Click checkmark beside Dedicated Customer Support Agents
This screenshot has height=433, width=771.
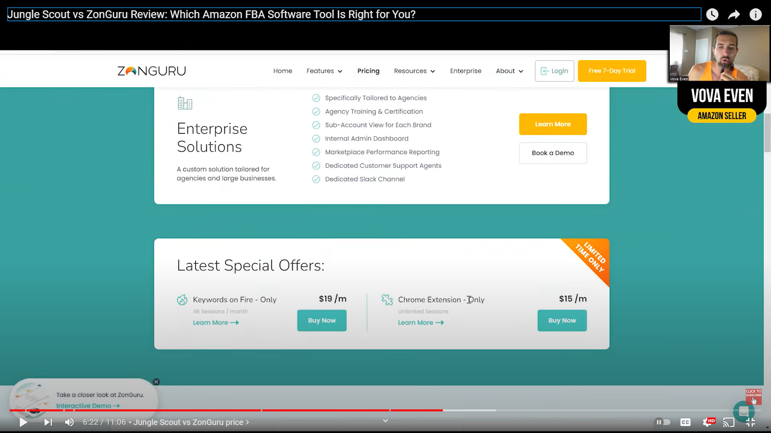pyautogui.click(x=316, y=166)
